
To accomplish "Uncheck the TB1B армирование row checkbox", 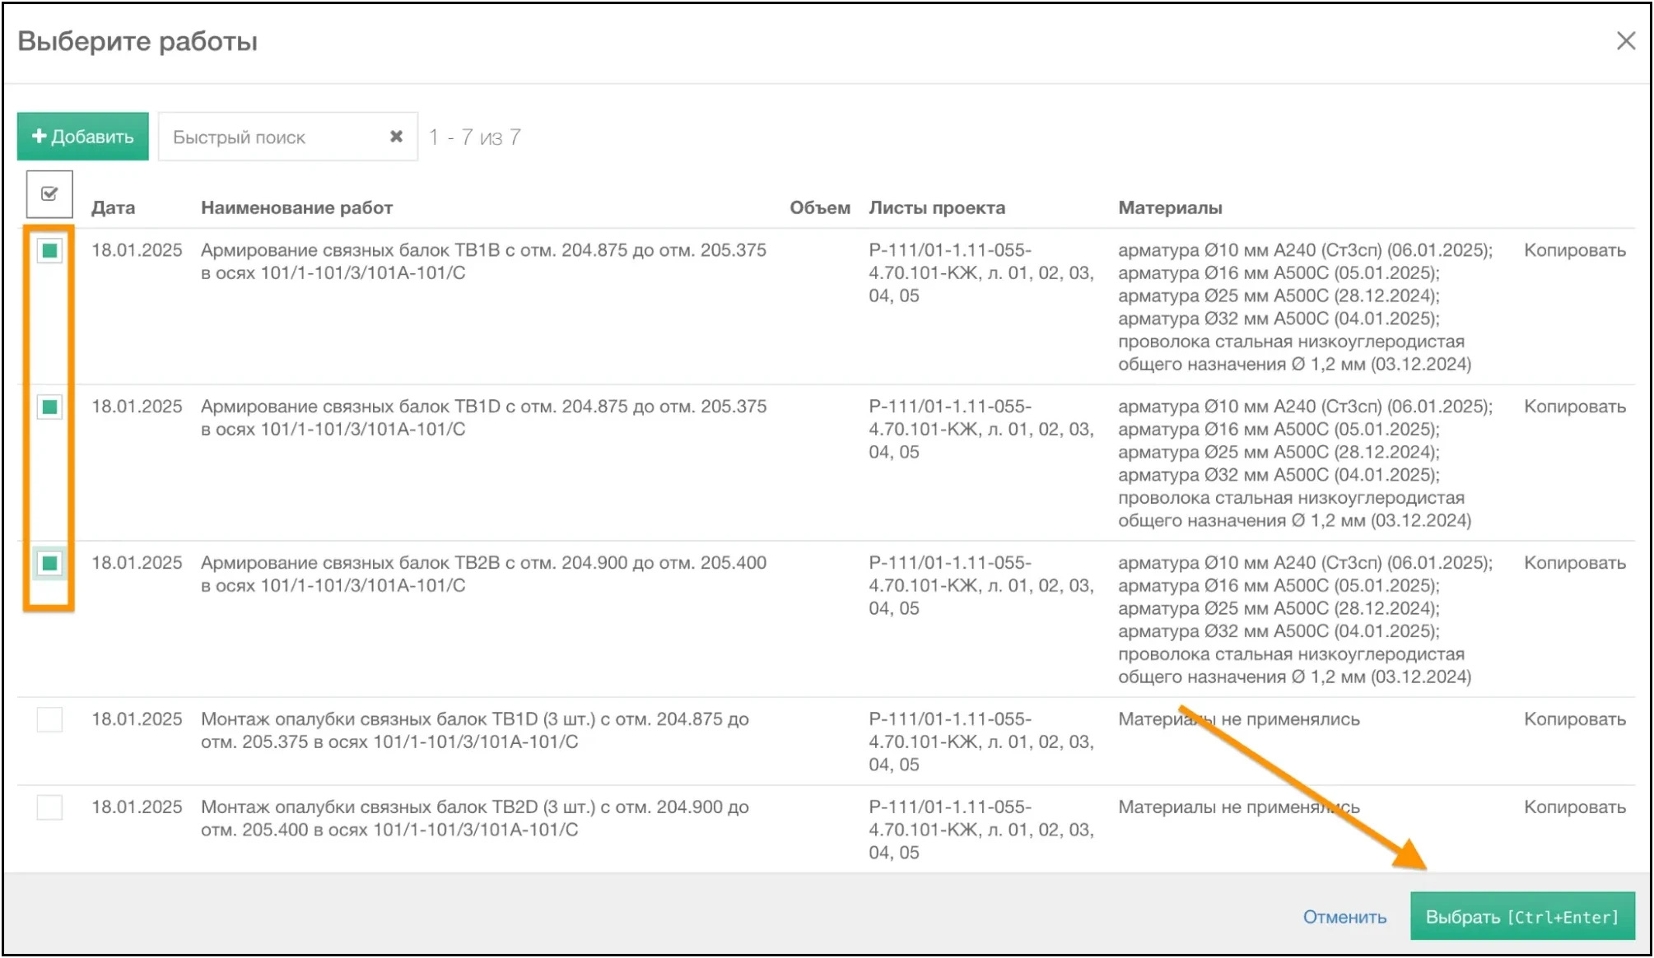I will 49,250.
